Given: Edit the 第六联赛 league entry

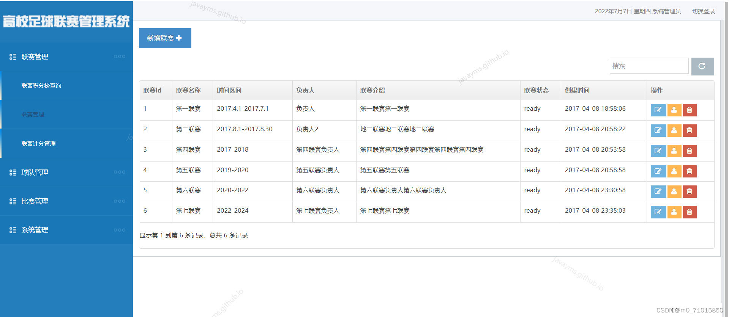Looking at the screenshot, I should click(658, 191).
